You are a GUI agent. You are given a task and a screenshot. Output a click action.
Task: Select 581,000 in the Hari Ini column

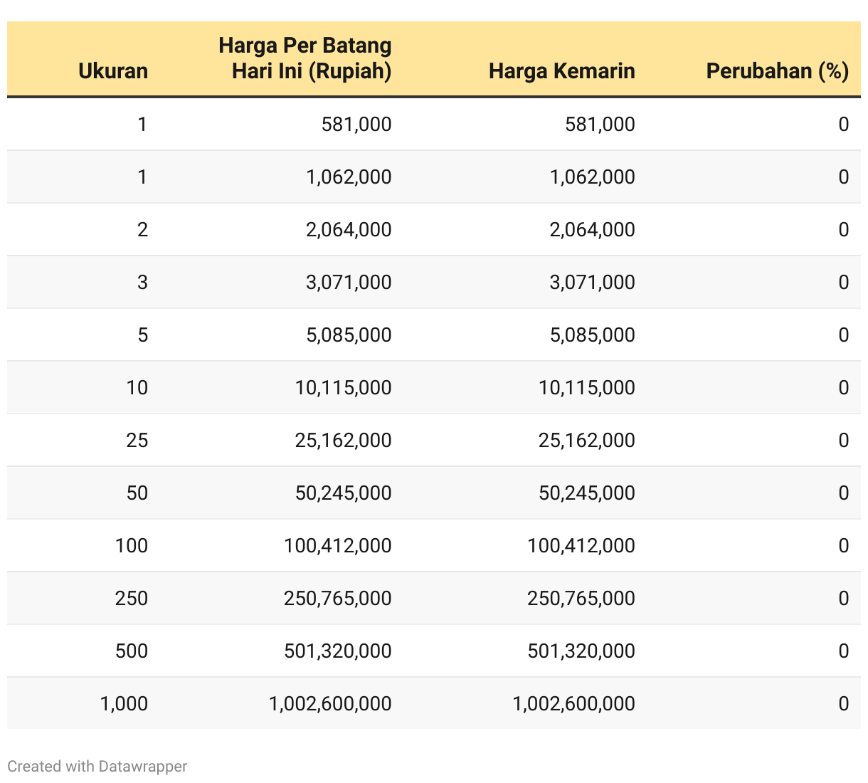tap(356, 125)
